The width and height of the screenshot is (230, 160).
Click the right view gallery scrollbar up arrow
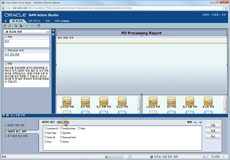[x=225, y=97]
